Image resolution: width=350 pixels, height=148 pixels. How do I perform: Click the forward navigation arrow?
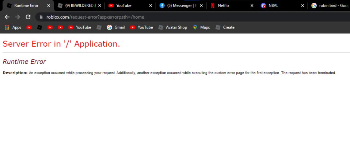[x=18, y=17]
